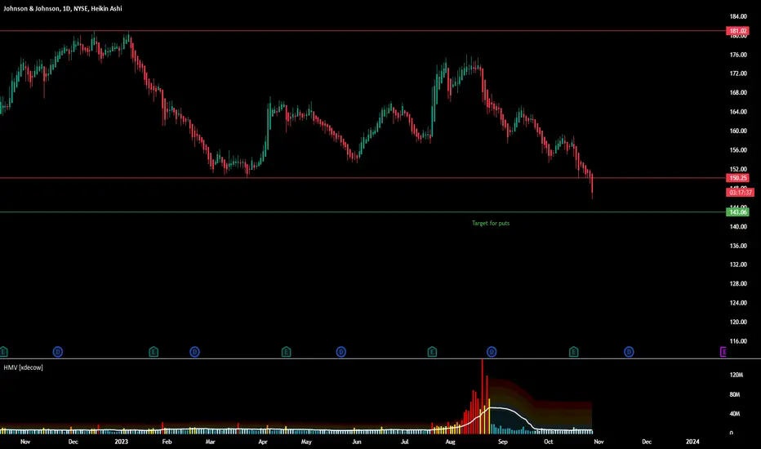The image size is (761, 449).
Task: Click the green 143.06 price label
Action: pos(737,212)
